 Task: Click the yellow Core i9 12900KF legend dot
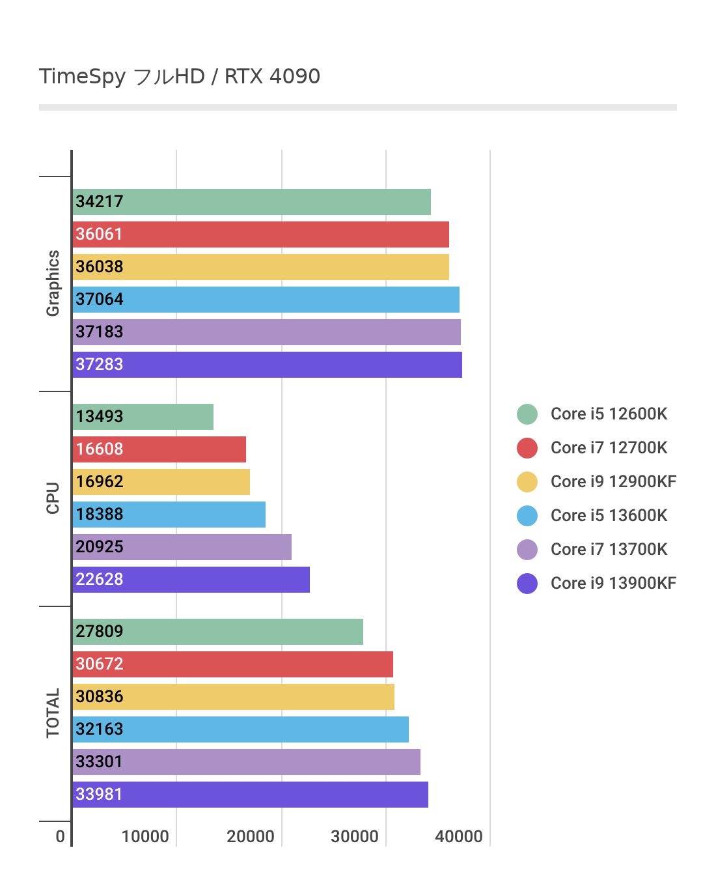click(527, 482)
